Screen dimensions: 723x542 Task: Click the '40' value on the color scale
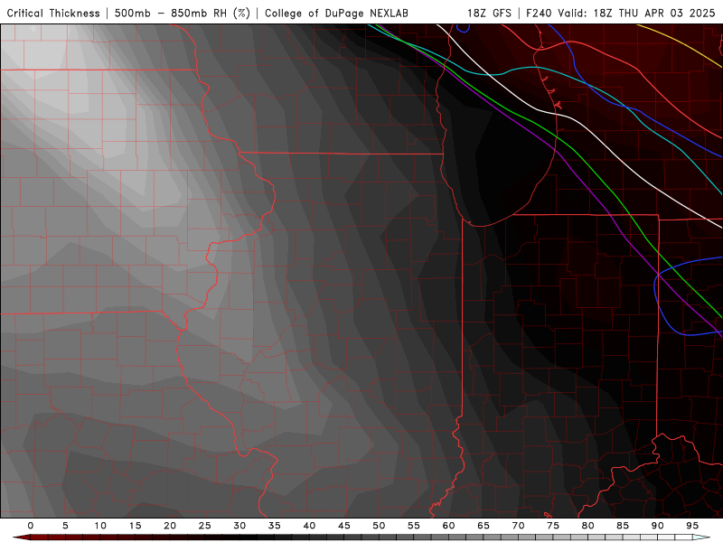click(309, 526)
